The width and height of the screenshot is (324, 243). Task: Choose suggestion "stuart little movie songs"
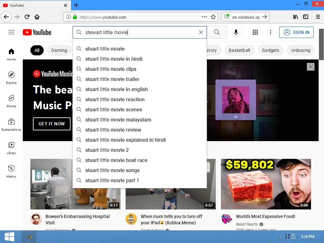pos(140,170)
